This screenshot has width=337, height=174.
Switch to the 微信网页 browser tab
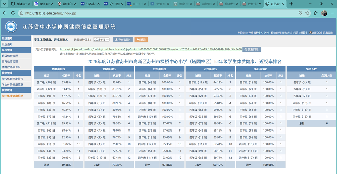(44, 4)
